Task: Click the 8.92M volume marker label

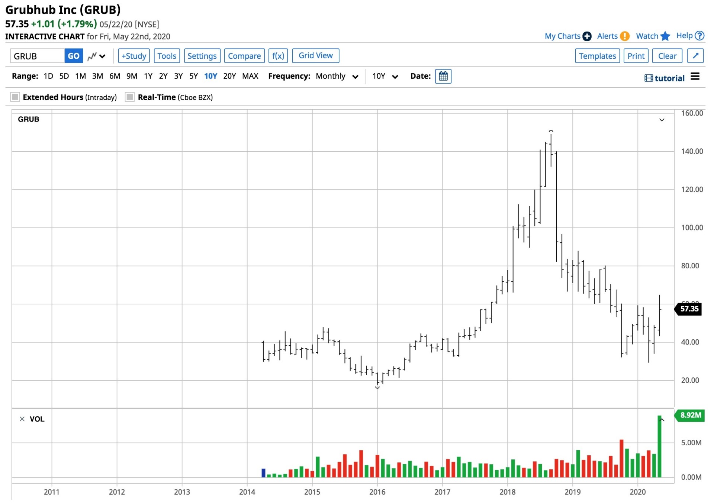Action: click(690, 415)
